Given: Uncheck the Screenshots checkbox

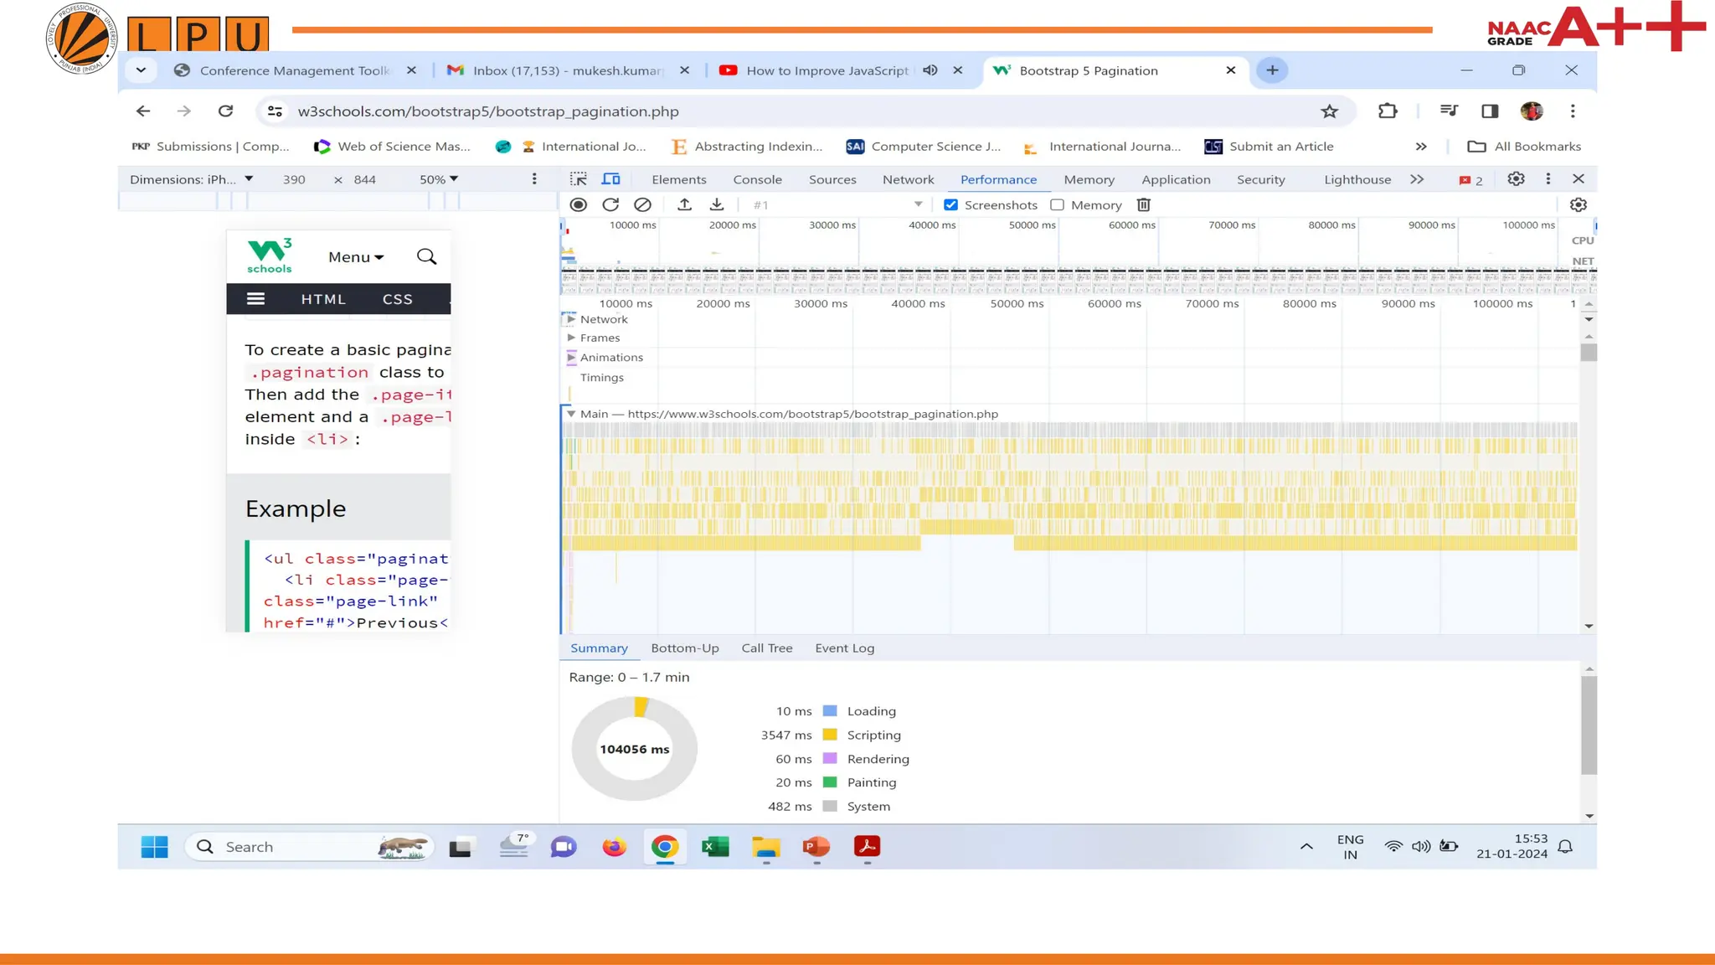Looking at the screenshot, I should (950, 204).
